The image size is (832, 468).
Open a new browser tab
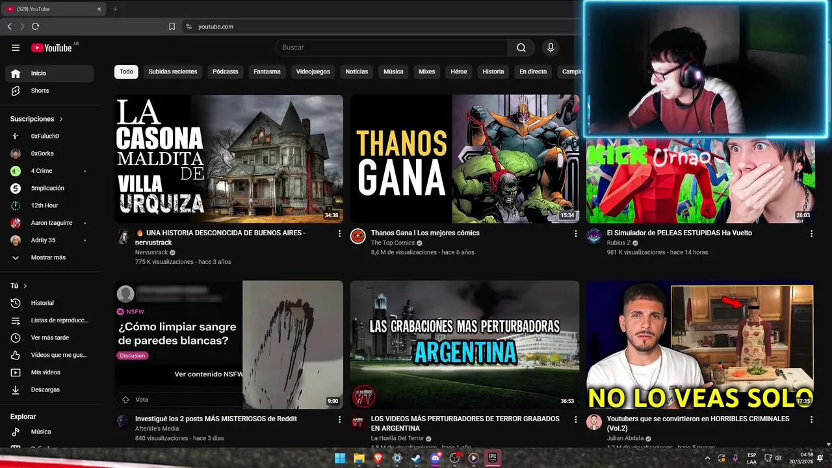coord(115,9)
